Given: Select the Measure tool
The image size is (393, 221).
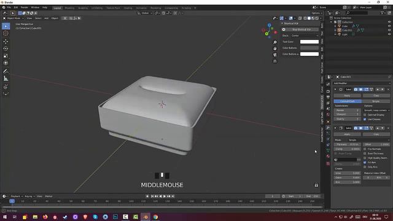Looking at the screenshot, I should (x=6, y=79).
